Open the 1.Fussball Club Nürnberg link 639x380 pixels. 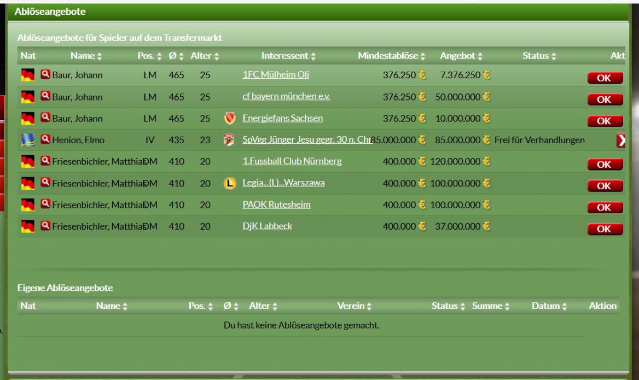(x=292, y=161)
